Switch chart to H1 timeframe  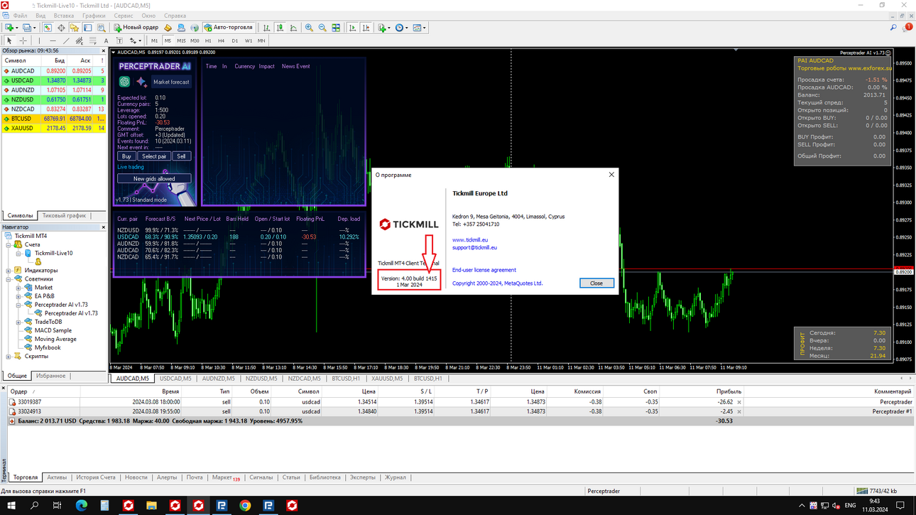pyautogui.click(x=208, y=40)
